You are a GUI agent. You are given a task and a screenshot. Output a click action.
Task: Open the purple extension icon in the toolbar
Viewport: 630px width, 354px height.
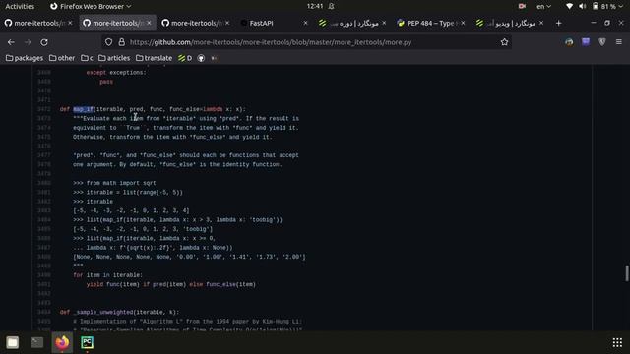(586, 42)
